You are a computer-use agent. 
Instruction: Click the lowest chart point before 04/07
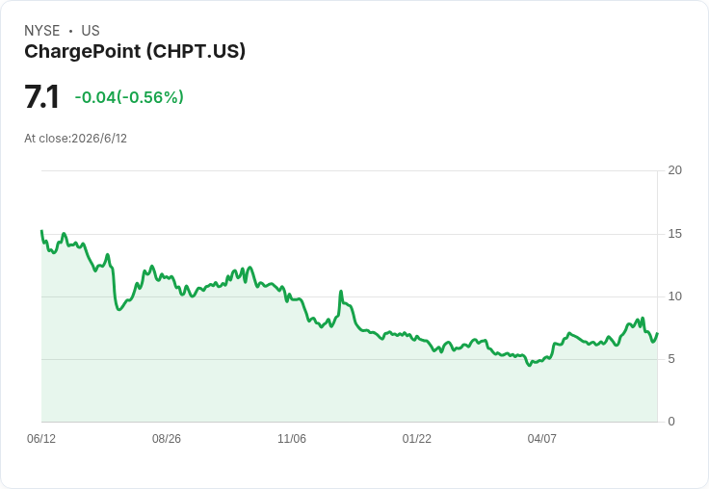[x=530, y=365]
